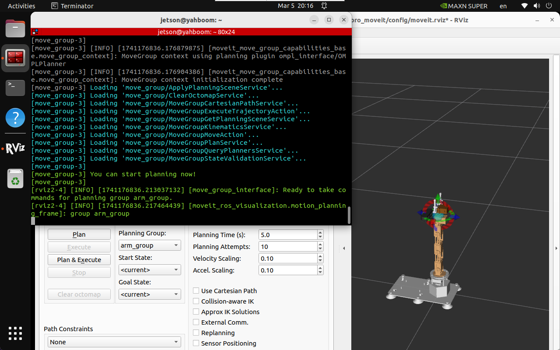Image resolution: width=560 pixels, height=350 pixels.
Task: Click the Accel. Scaling 0.10 field
Action: (x=288, y=270)
